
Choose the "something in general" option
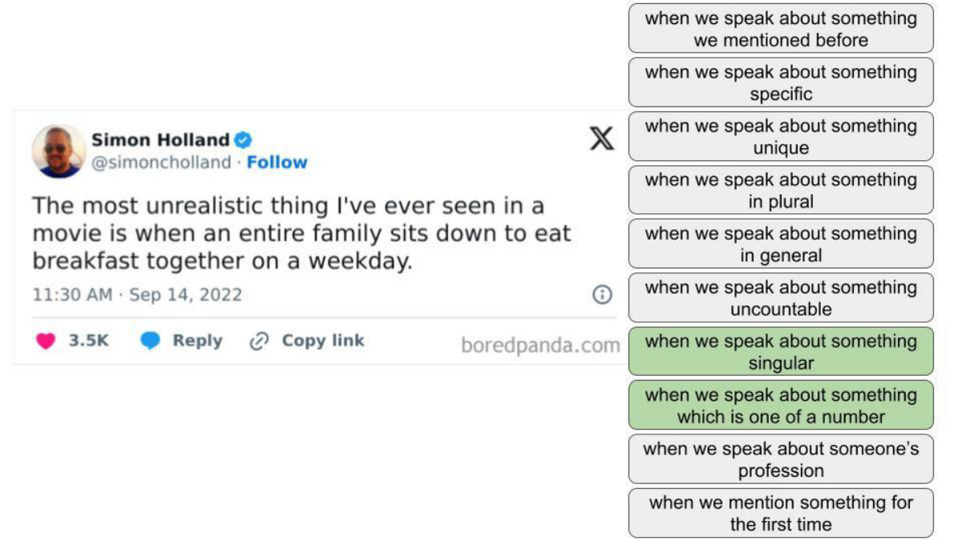[x=781, y=244]
